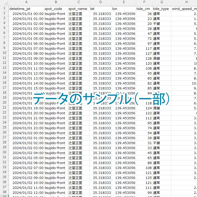Select tide_cm value 47
Image resolution: width=197 pixels, height=197 pixels.
click(144, 33)
